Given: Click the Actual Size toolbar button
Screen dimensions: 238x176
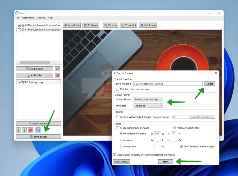Looking at the screenshot, I should 72,25.
